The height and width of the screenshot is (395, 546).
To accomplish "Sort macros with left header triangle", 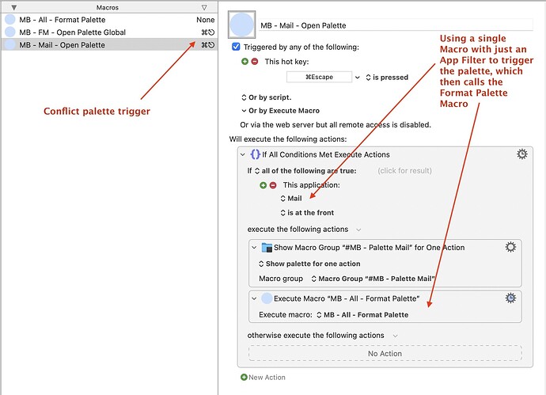I will click(14, 7).
